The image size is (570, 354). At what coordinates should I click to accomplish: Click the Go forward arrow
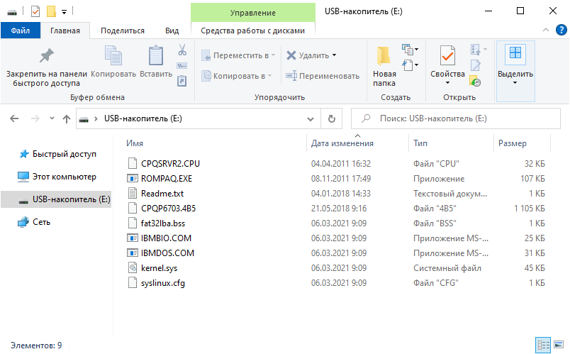pyautogui.click(x=35, y=118)
